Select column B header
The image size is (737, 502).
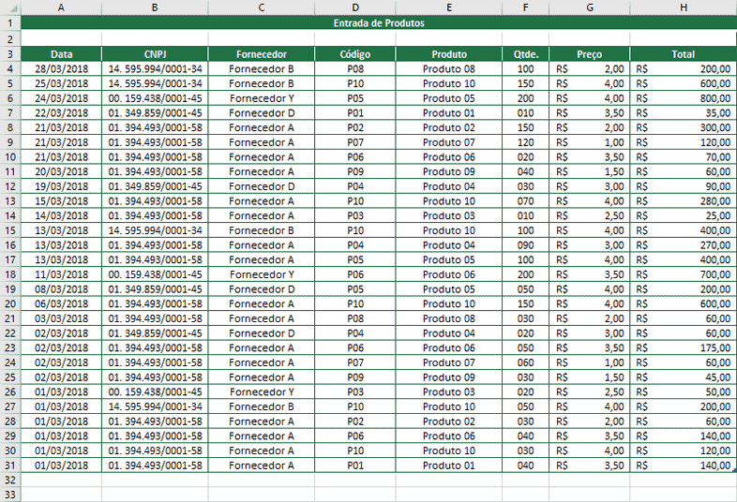click(x=155, y=7)
